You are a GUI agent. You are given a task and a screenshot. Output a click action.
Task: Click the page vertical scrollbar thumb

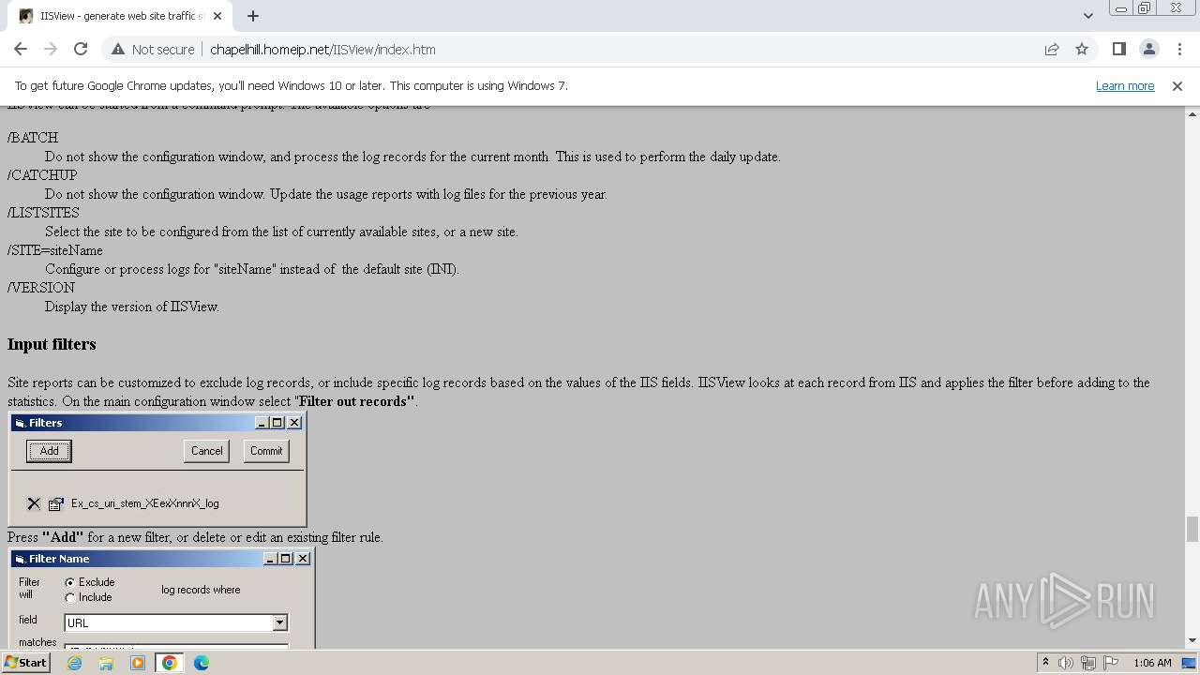coord(1192,529)
